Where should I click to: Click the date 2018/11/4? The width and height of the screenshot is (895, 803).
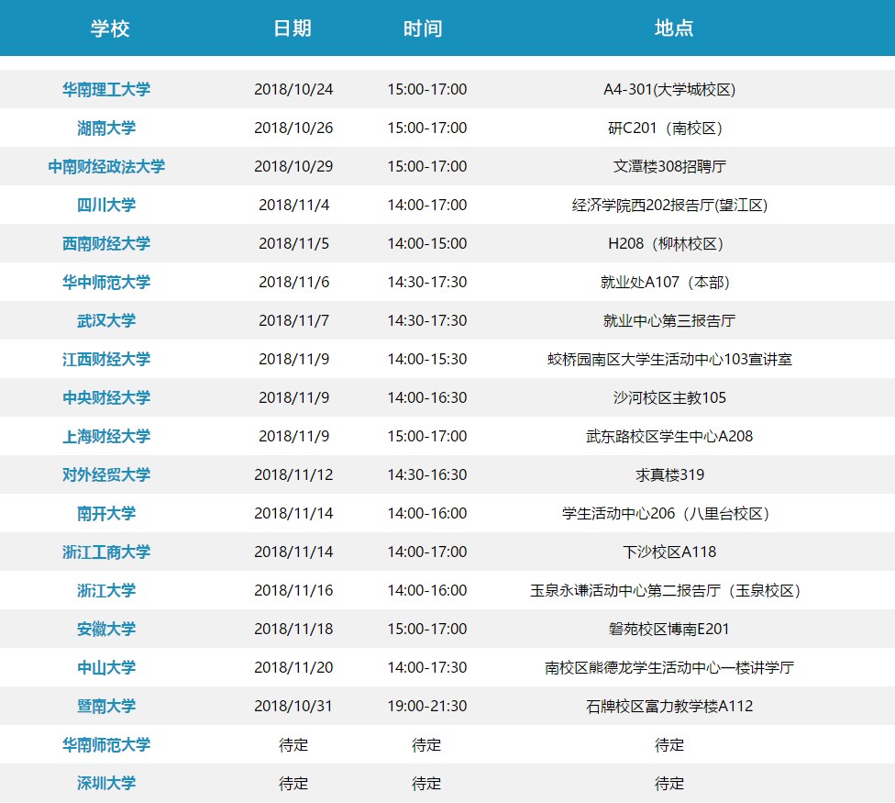(294, 205)
